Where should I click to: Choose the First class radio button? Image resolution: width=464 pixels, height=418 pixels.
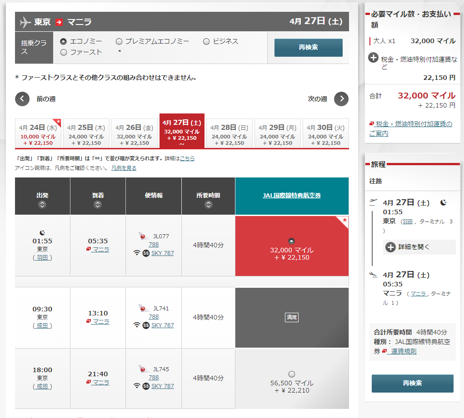tap(64, 52)
